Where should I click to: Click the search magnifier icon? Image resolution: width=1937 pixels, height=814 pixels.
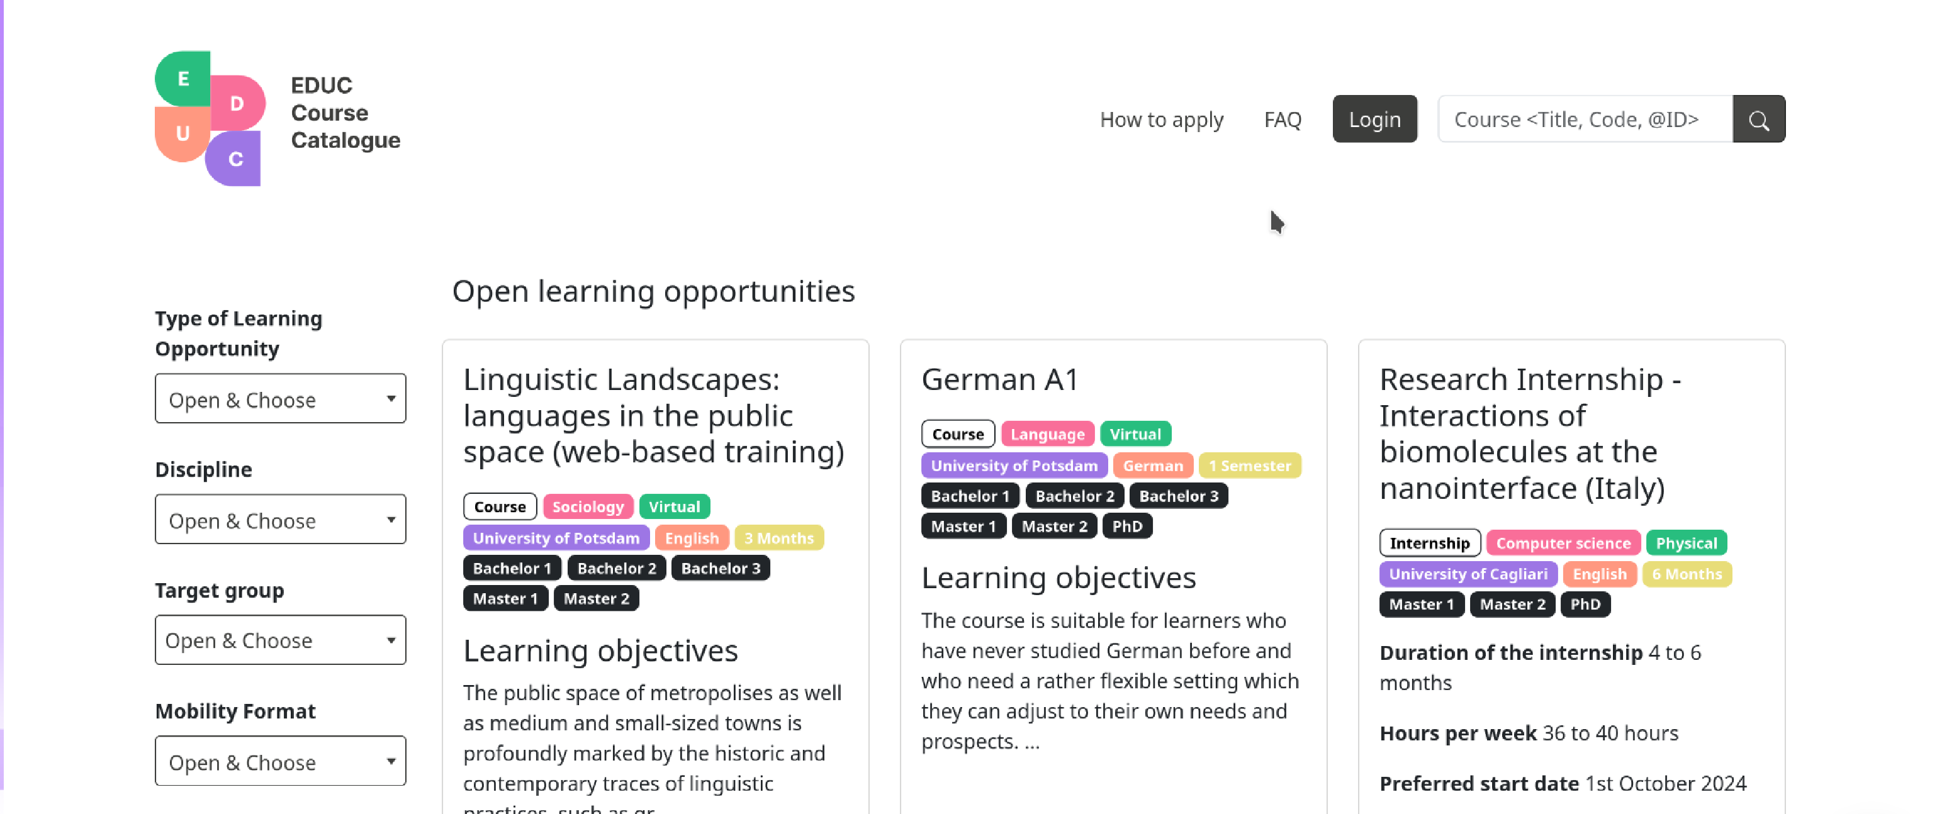[x=1758, y=119]
